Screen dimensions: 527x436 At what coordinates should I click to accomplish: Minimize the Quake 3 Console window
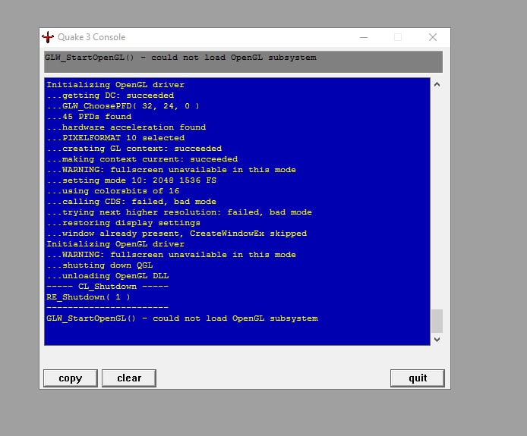point(364,37)
